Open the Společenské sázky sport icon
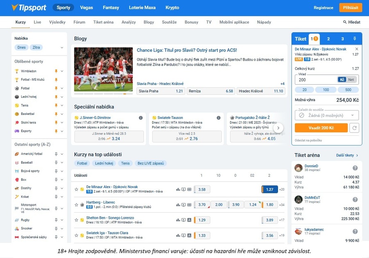The width and height of the screenshot is (369, 258). click(x=17, y=237)
